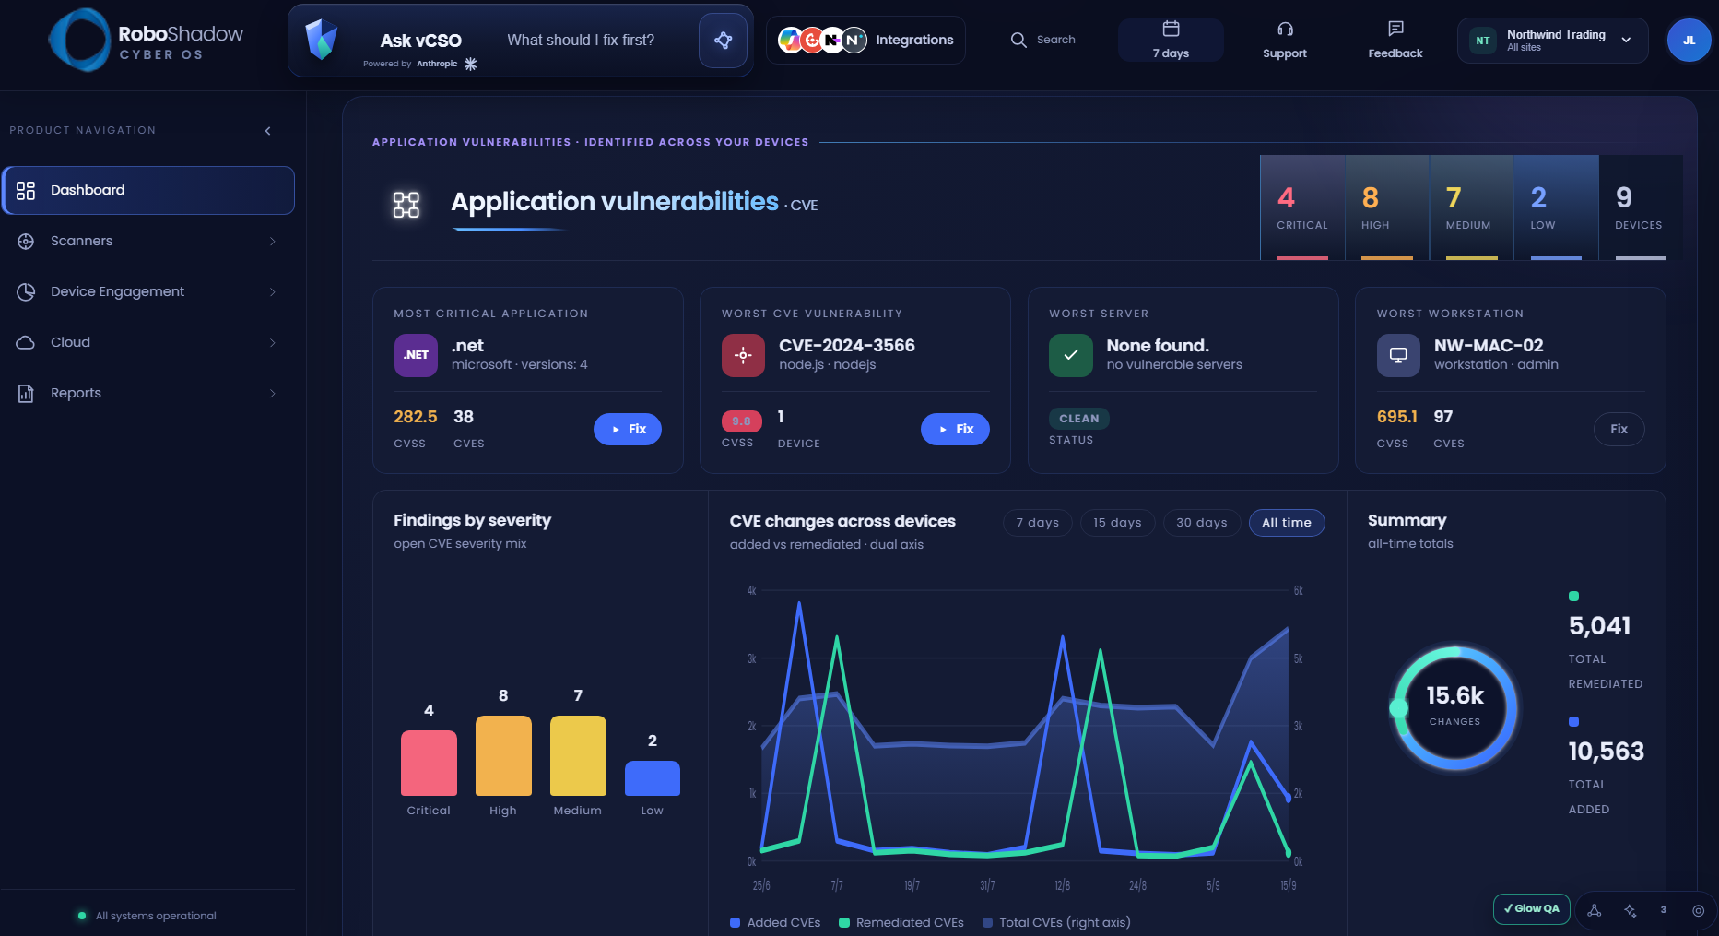The height and width of the screenshot is (936, 1719).
Task: Collapse the Product Navigation sidebar
Action: click(268, 131)
